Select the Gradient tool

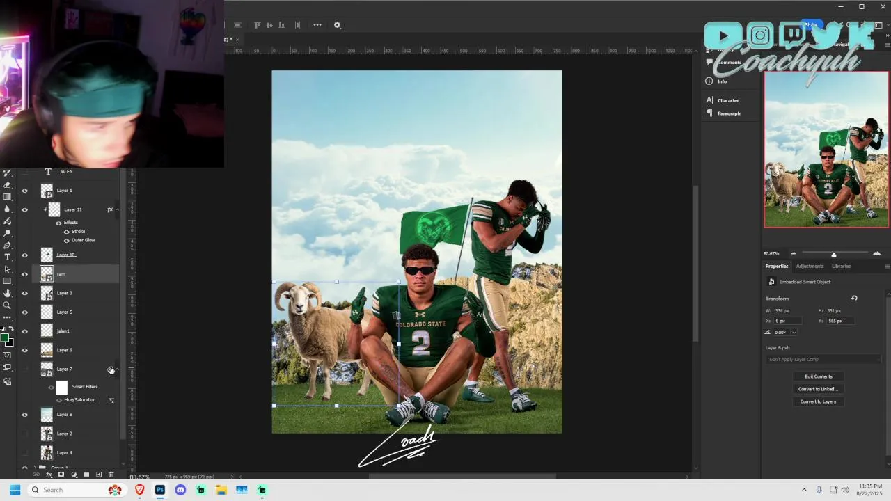(x=7, y=197)
